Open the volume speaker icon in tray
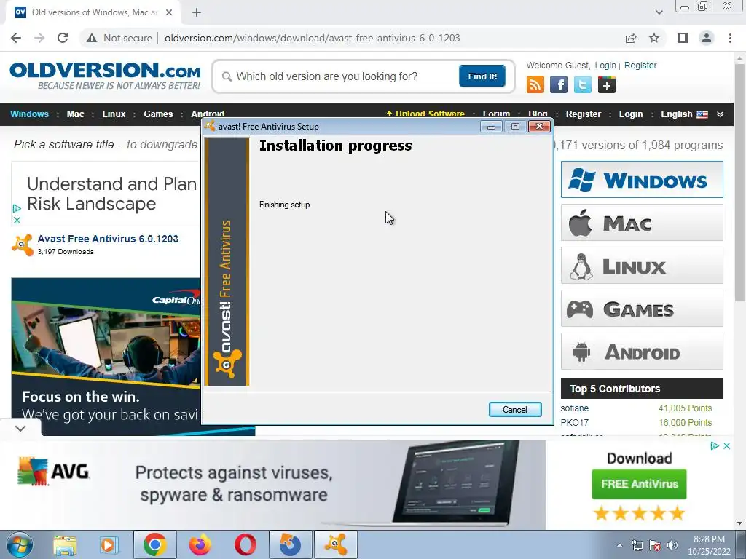The height and width of the screenshot is (559, 746). point(672,545)
